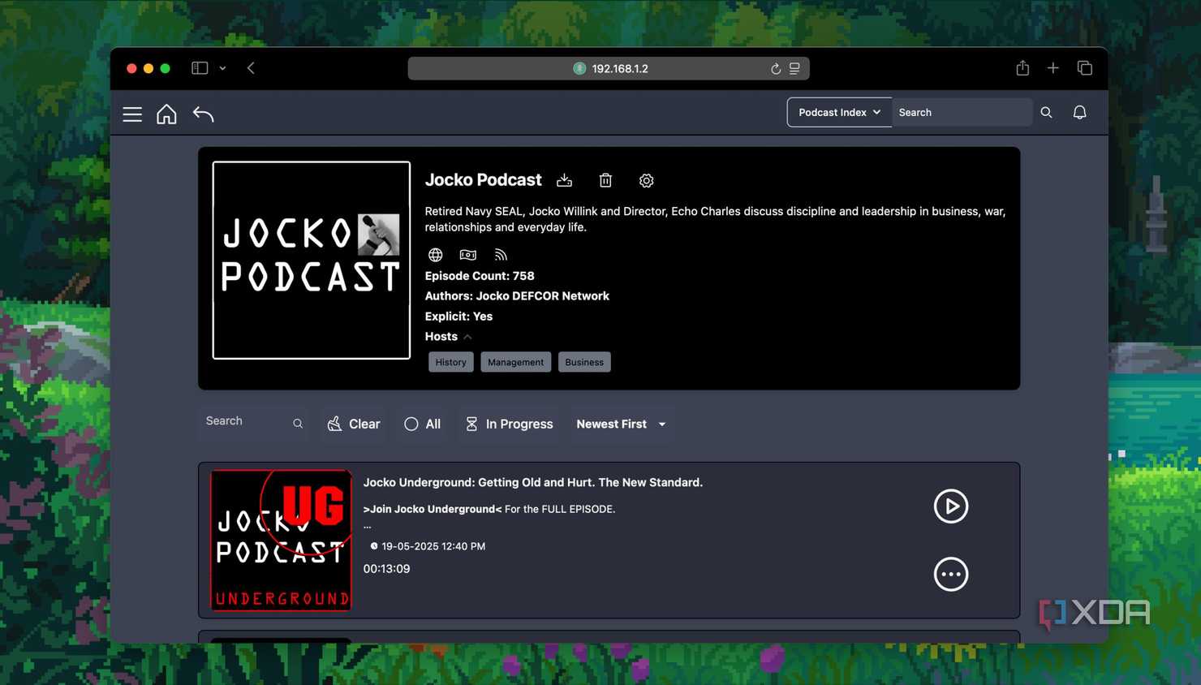
Task: Toggle Safari sidebar
Action: pyautogui.click(x=200, y=68)
